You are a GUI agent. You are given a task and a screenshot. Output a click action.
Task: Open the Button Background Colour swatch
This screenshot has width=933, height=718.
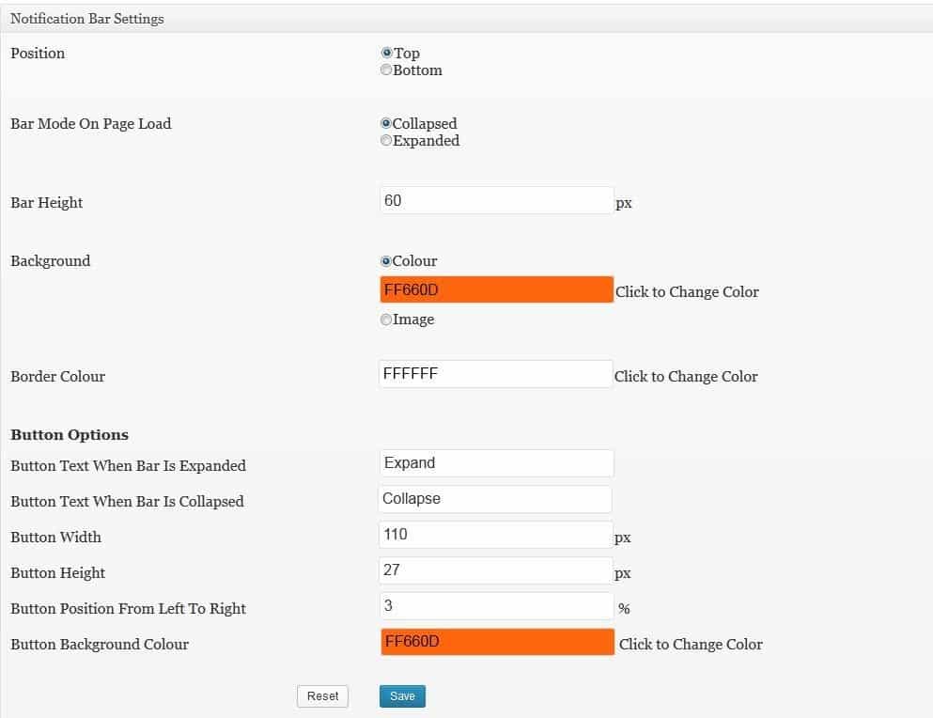pyautogui.click(x=497, y=642)
